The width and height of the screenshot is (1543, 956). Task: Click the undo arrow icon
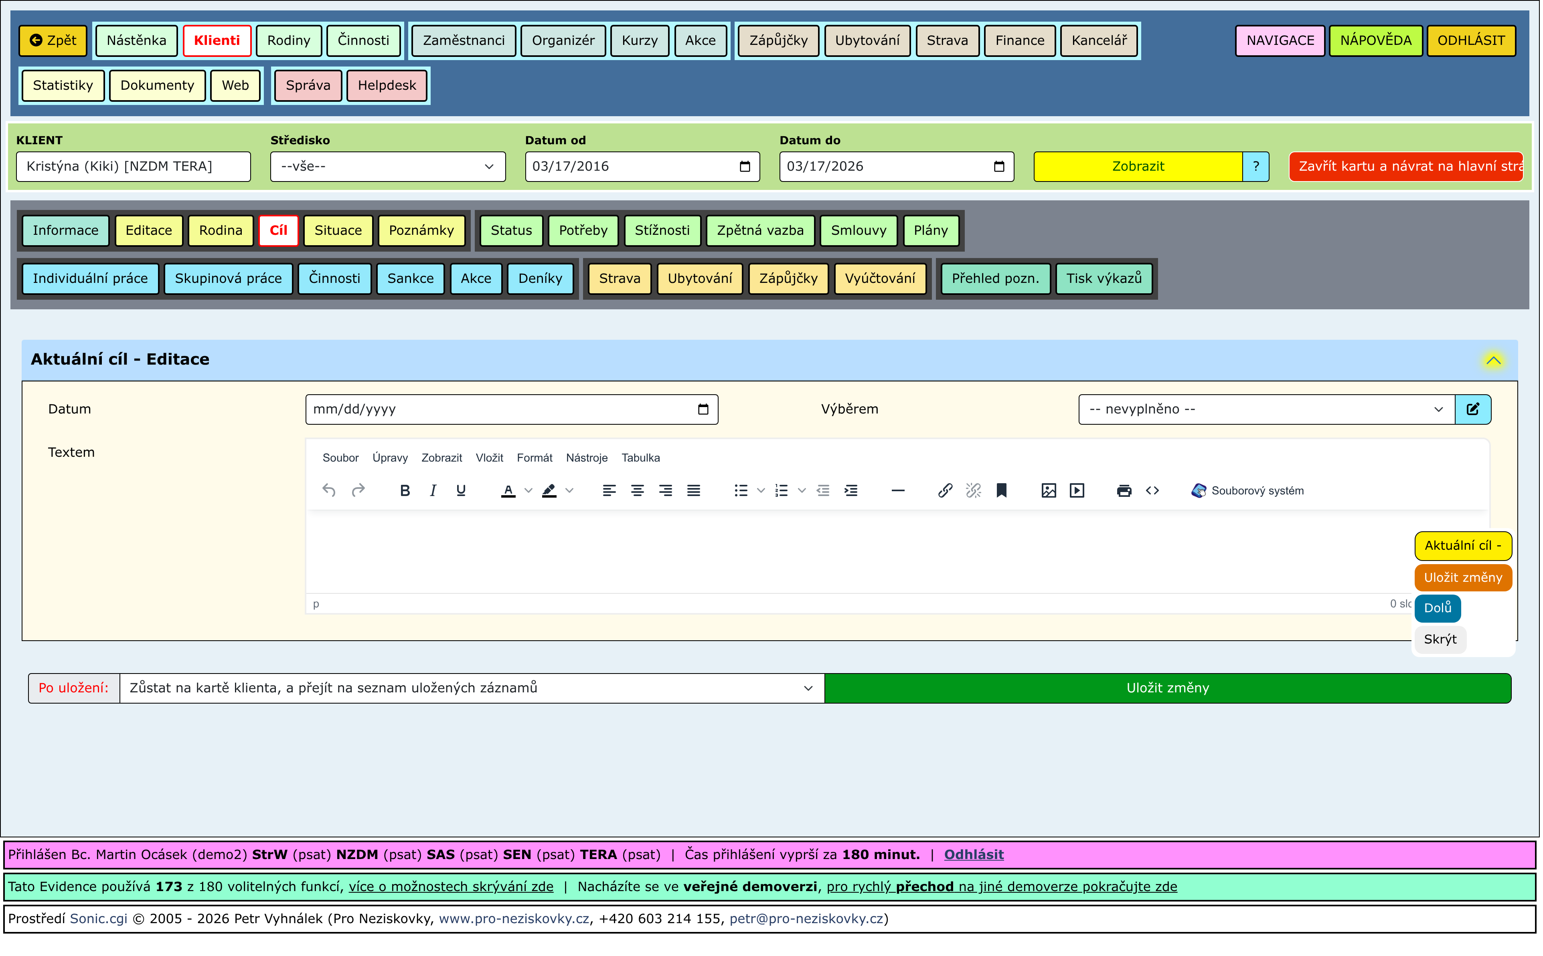click(328, 491)
